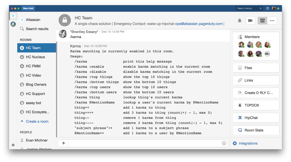Click the '/karma :top things' usage line
This screenshot has width=291, height=162.
tap(122, 77)
